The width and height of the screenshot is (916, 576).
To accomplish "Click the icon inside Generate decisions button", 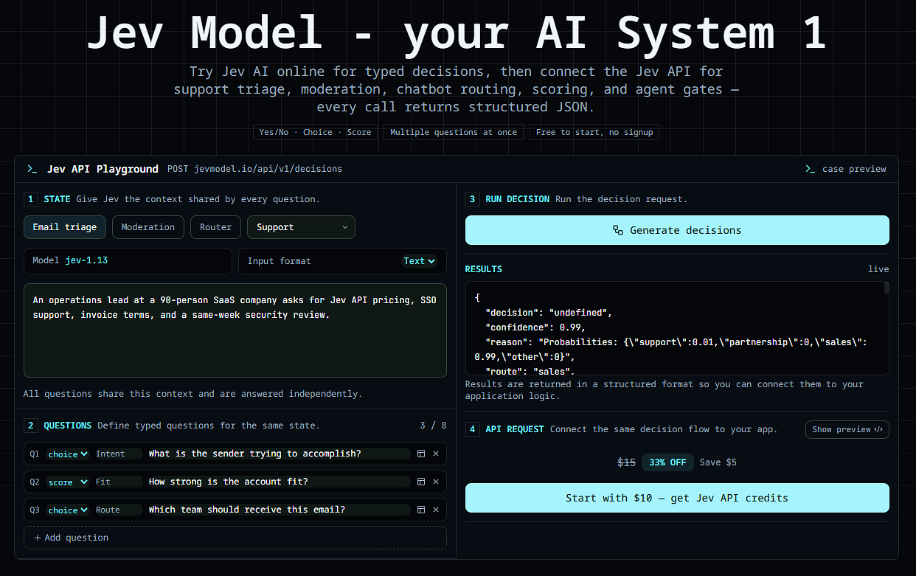I will pos(618,230).
